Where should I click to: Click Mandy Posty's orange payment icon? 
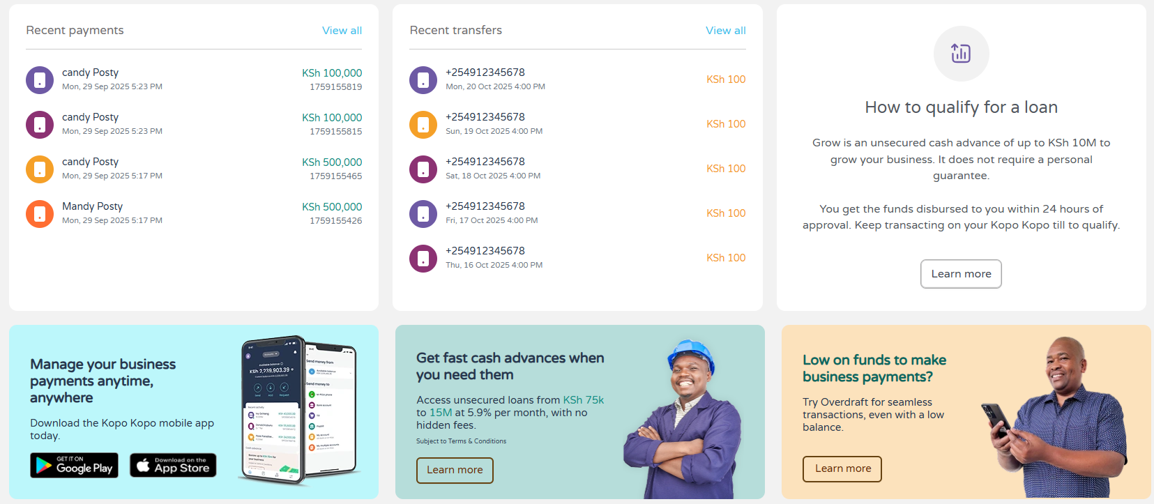click(40, 214)
